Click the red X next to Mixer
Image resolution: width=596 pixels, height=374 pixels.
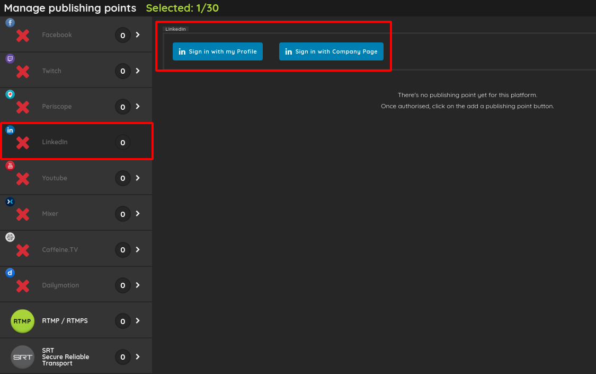[x=23, y=214]
